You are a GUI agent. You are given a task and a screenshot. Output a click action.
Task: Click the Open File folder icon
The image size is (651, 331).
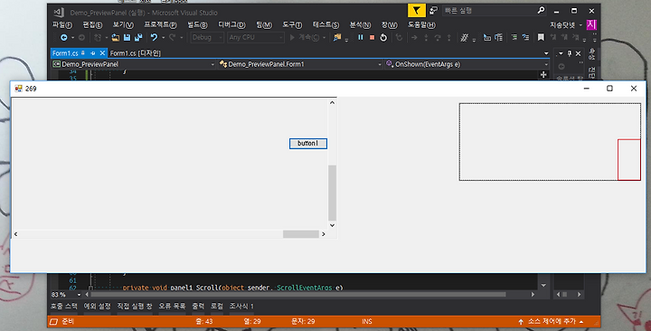coord(116,37)
